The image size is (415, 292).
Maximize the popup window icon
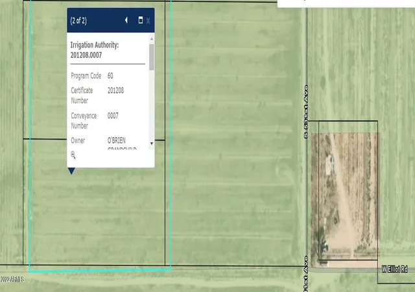tap(141, 20)
